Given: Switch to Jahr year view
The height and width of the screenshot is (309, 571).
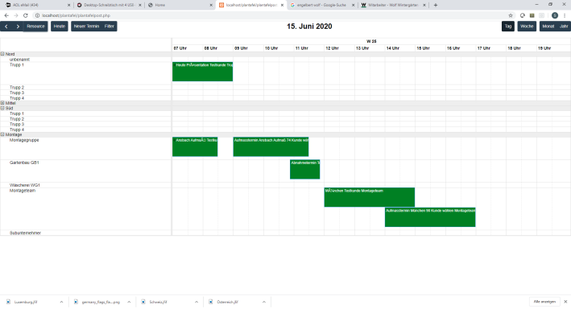Looking at the screenshot, I should click(x=564, y=27).
